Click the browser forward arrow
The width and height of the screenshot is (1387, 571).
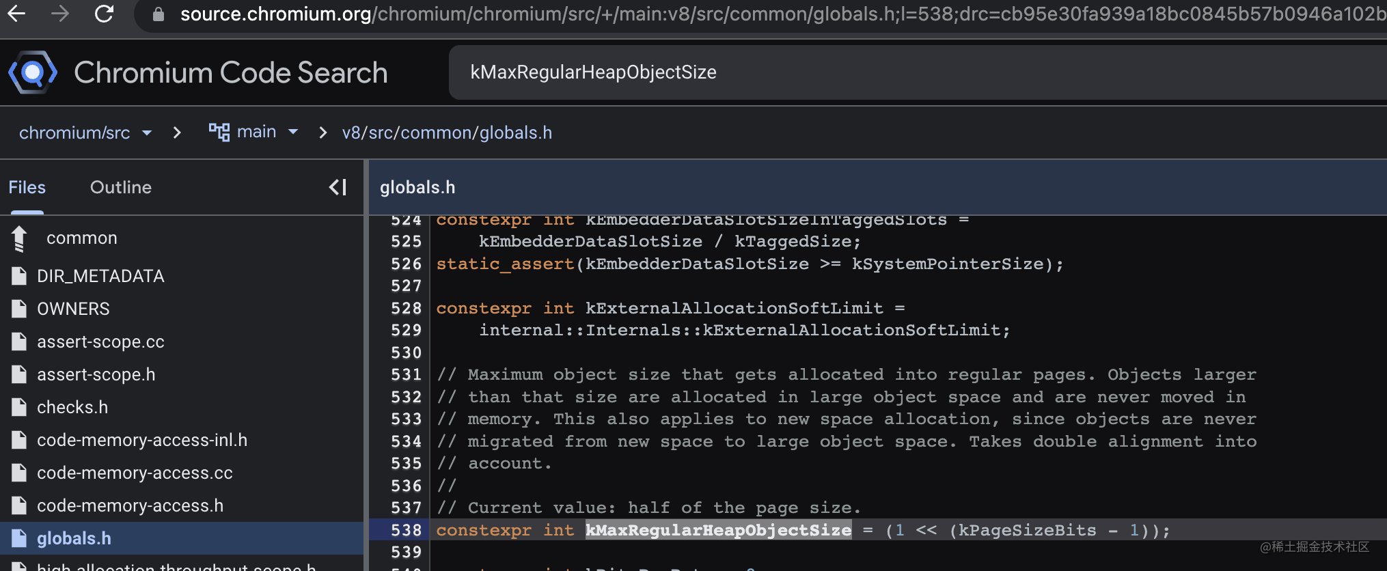[x=60, y=13]
